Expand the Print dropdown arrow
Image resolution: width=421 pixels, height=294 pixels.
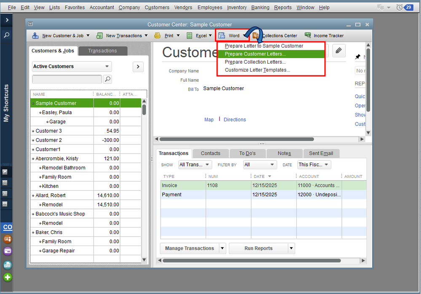pyautogui.click(x=178, y=35)
